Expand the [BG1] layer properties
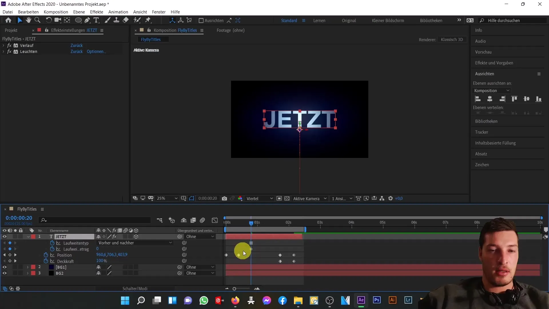The width and height of the screenshot is (549, 309). [x=27, y=267]
